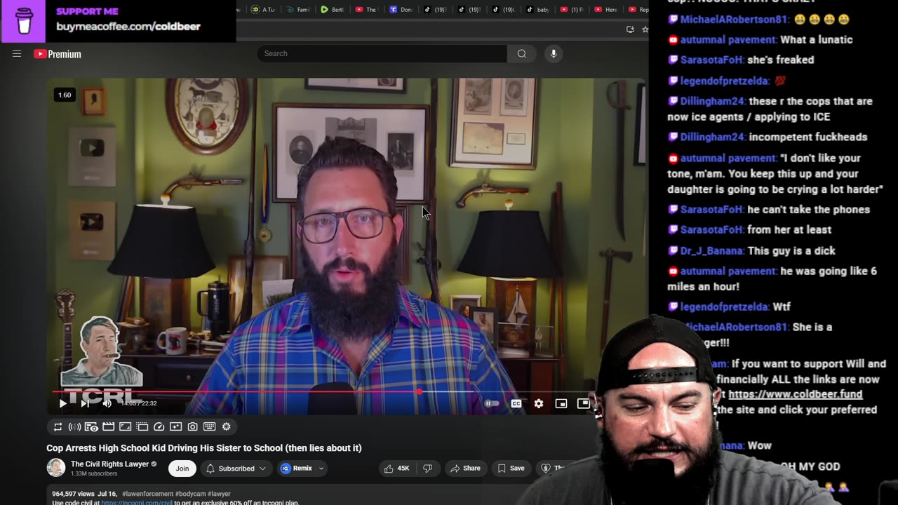The width and height of the screenshot is (898, 505).
Task: Click the red playhead scrubber dot
Action: pyautogui.click(x=420, y=392)
